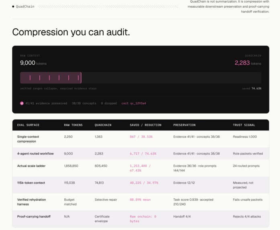Viewport: 280px width, 230px height.
Task: Select the PRESERVATION column header
Action: 184,125
